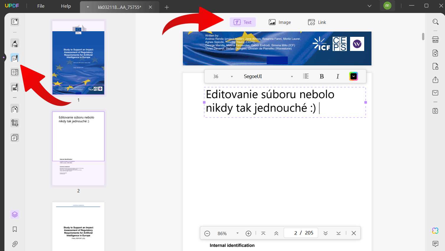
Task: Open Reader mode in left sidebar
Action: pos(15,22)
